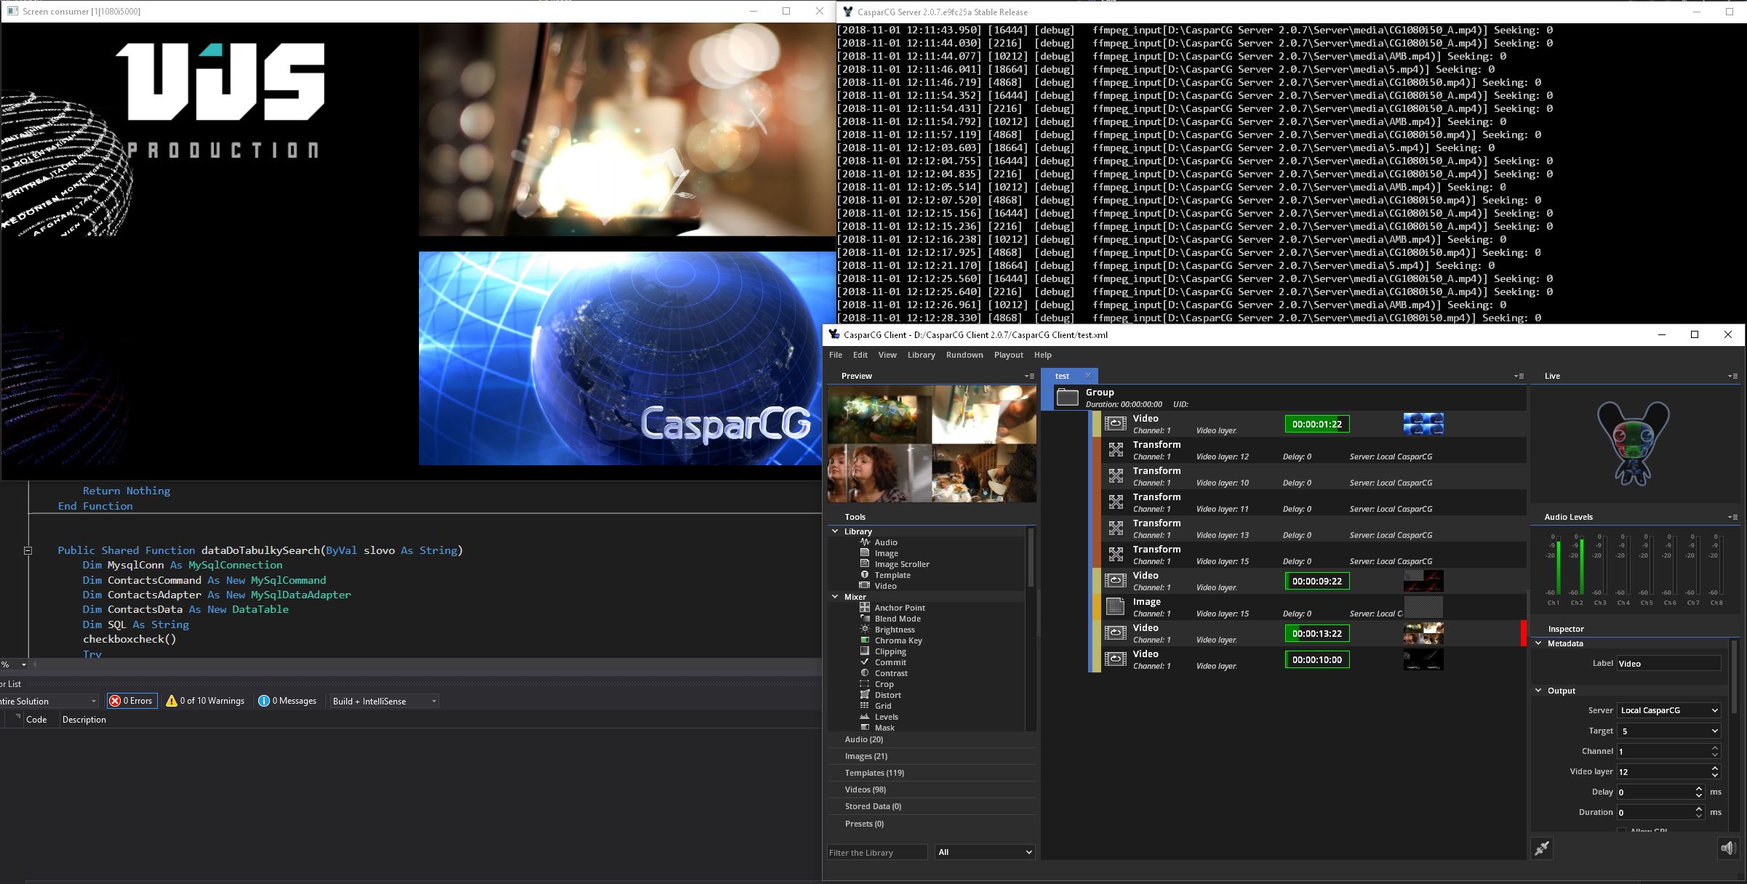Toggle the 0 Messages filter
The width and height of the screenshot is (1747, 884).
pos(288,701)
